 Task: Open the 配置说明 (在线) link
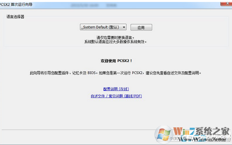(116, 89)
